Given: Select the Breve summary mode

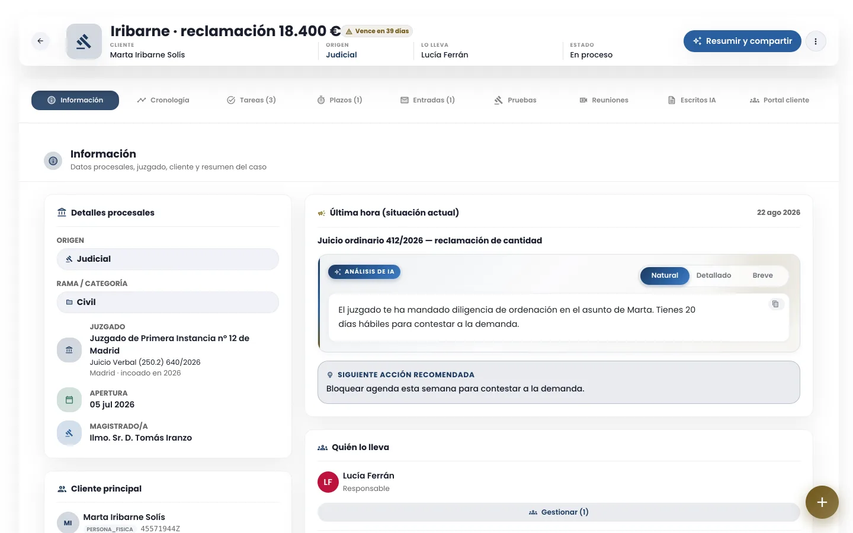Looking at the screenshot, I should [763, 275].
